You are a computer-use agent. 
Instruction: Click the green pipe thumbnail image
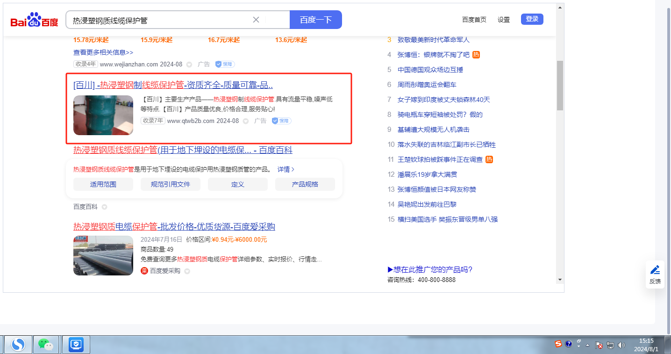(x=103, y=115)
